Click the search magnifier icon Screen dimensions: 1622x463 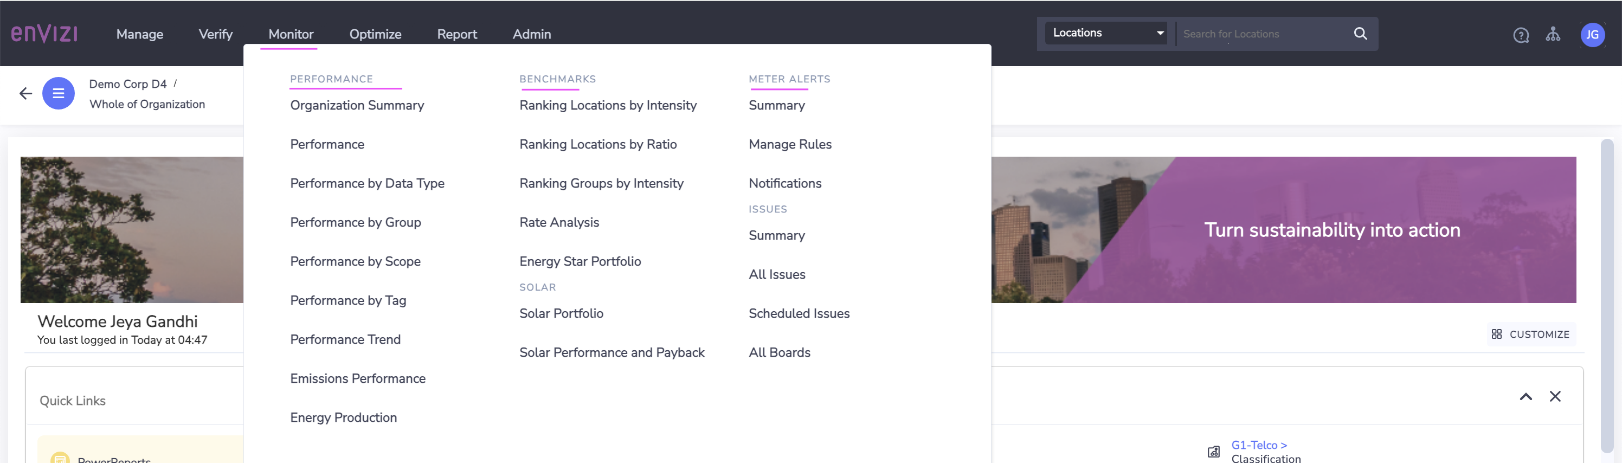[1360, 34]
